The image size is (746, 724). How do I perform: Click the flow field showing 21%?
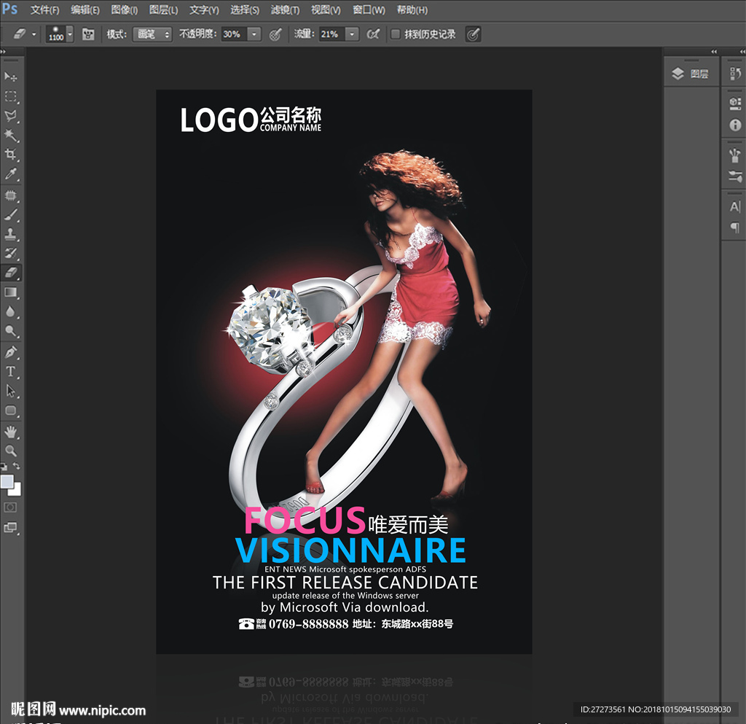coord(331,34)
